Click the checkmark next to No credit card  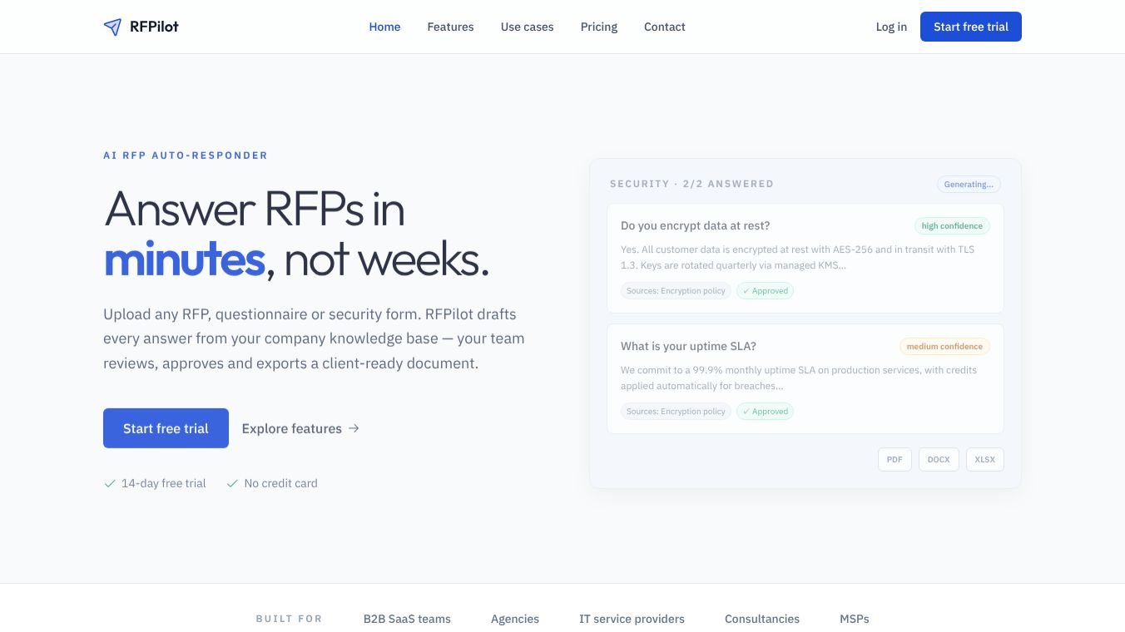click(232, 483)
